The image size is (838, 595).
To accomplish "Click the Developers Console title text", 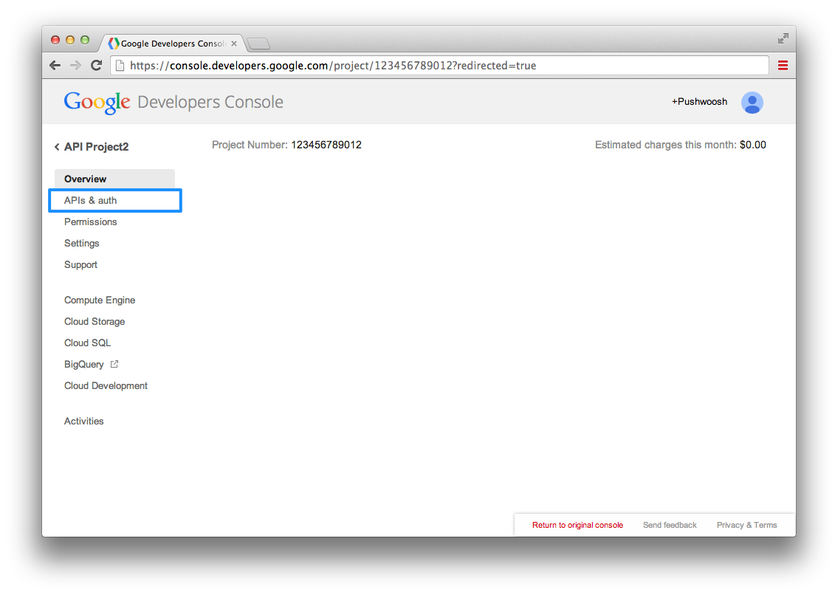I will coord(210,102).
